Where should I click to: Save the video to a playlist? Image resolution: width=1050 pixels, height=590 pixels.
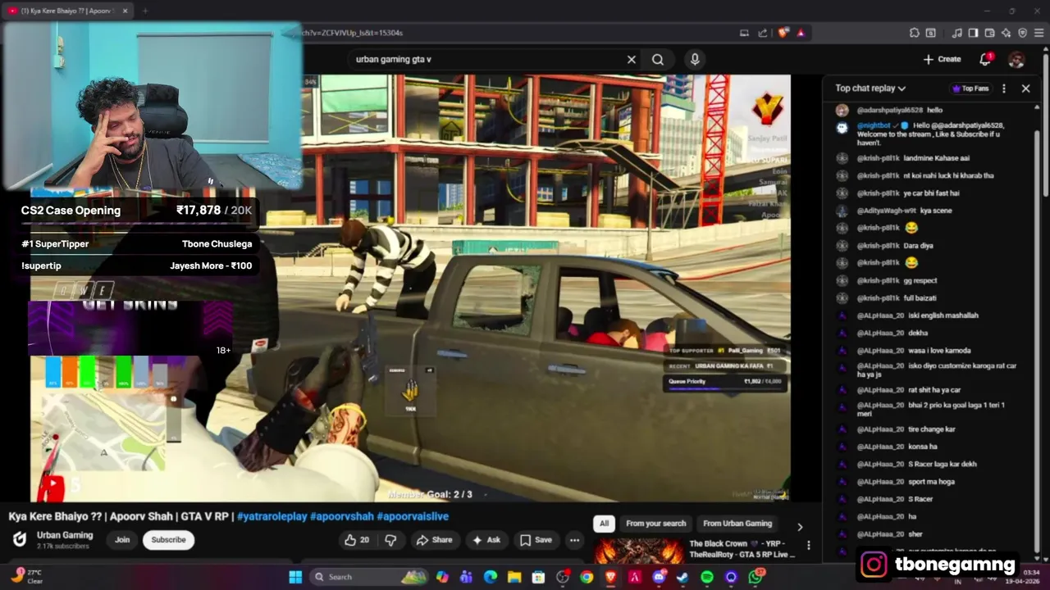[x=536, y=540]
